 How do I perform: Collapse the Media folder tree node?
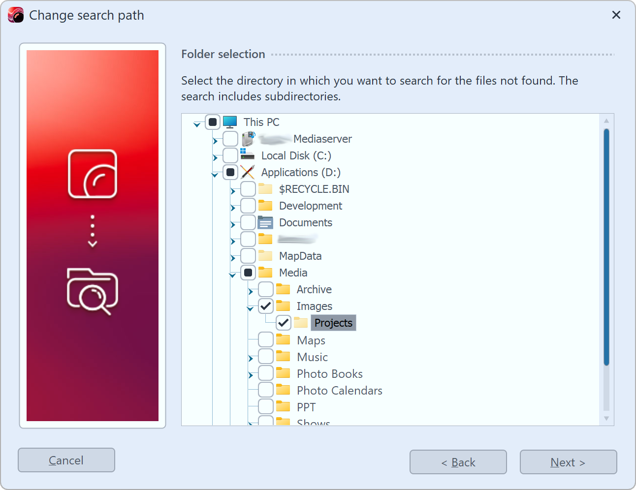point(232,275)
